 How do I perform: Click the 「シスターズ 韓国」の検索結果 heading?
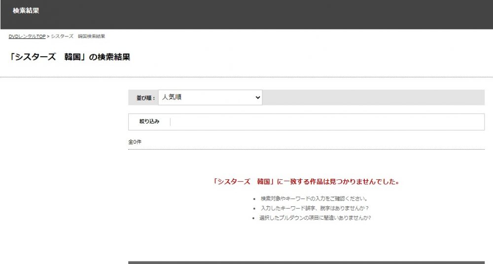(x=70, y=57)
